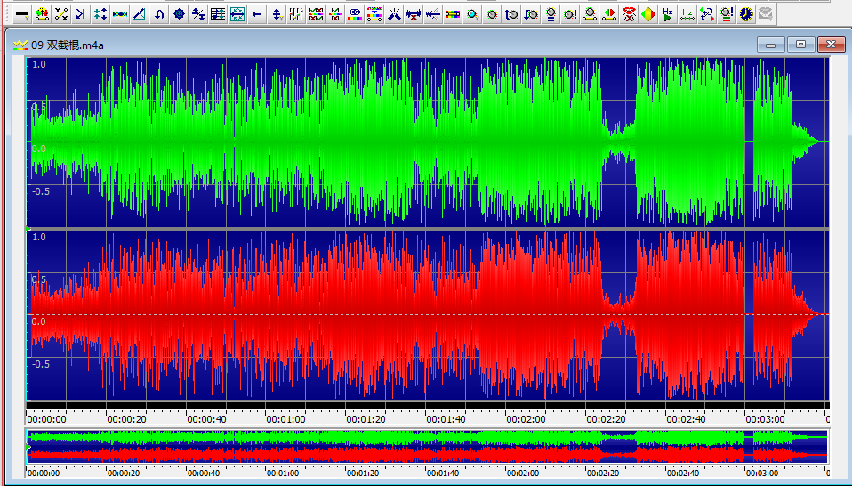Close the 09 双截棍.m4a sound window
The image size is (852, 486).
tap(832, 45)
